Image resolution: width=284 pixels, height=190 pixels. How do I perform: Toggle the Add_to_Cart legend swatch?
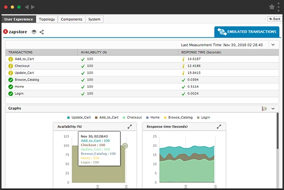tap(96, 118)
